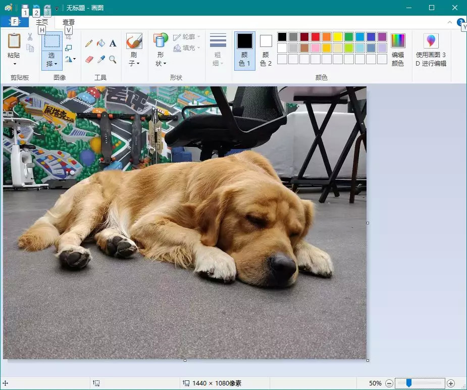Viewport: 467px width, 390px height.
Task: Activate the Color picker eyedropper
Action: [x=101, y=60]
